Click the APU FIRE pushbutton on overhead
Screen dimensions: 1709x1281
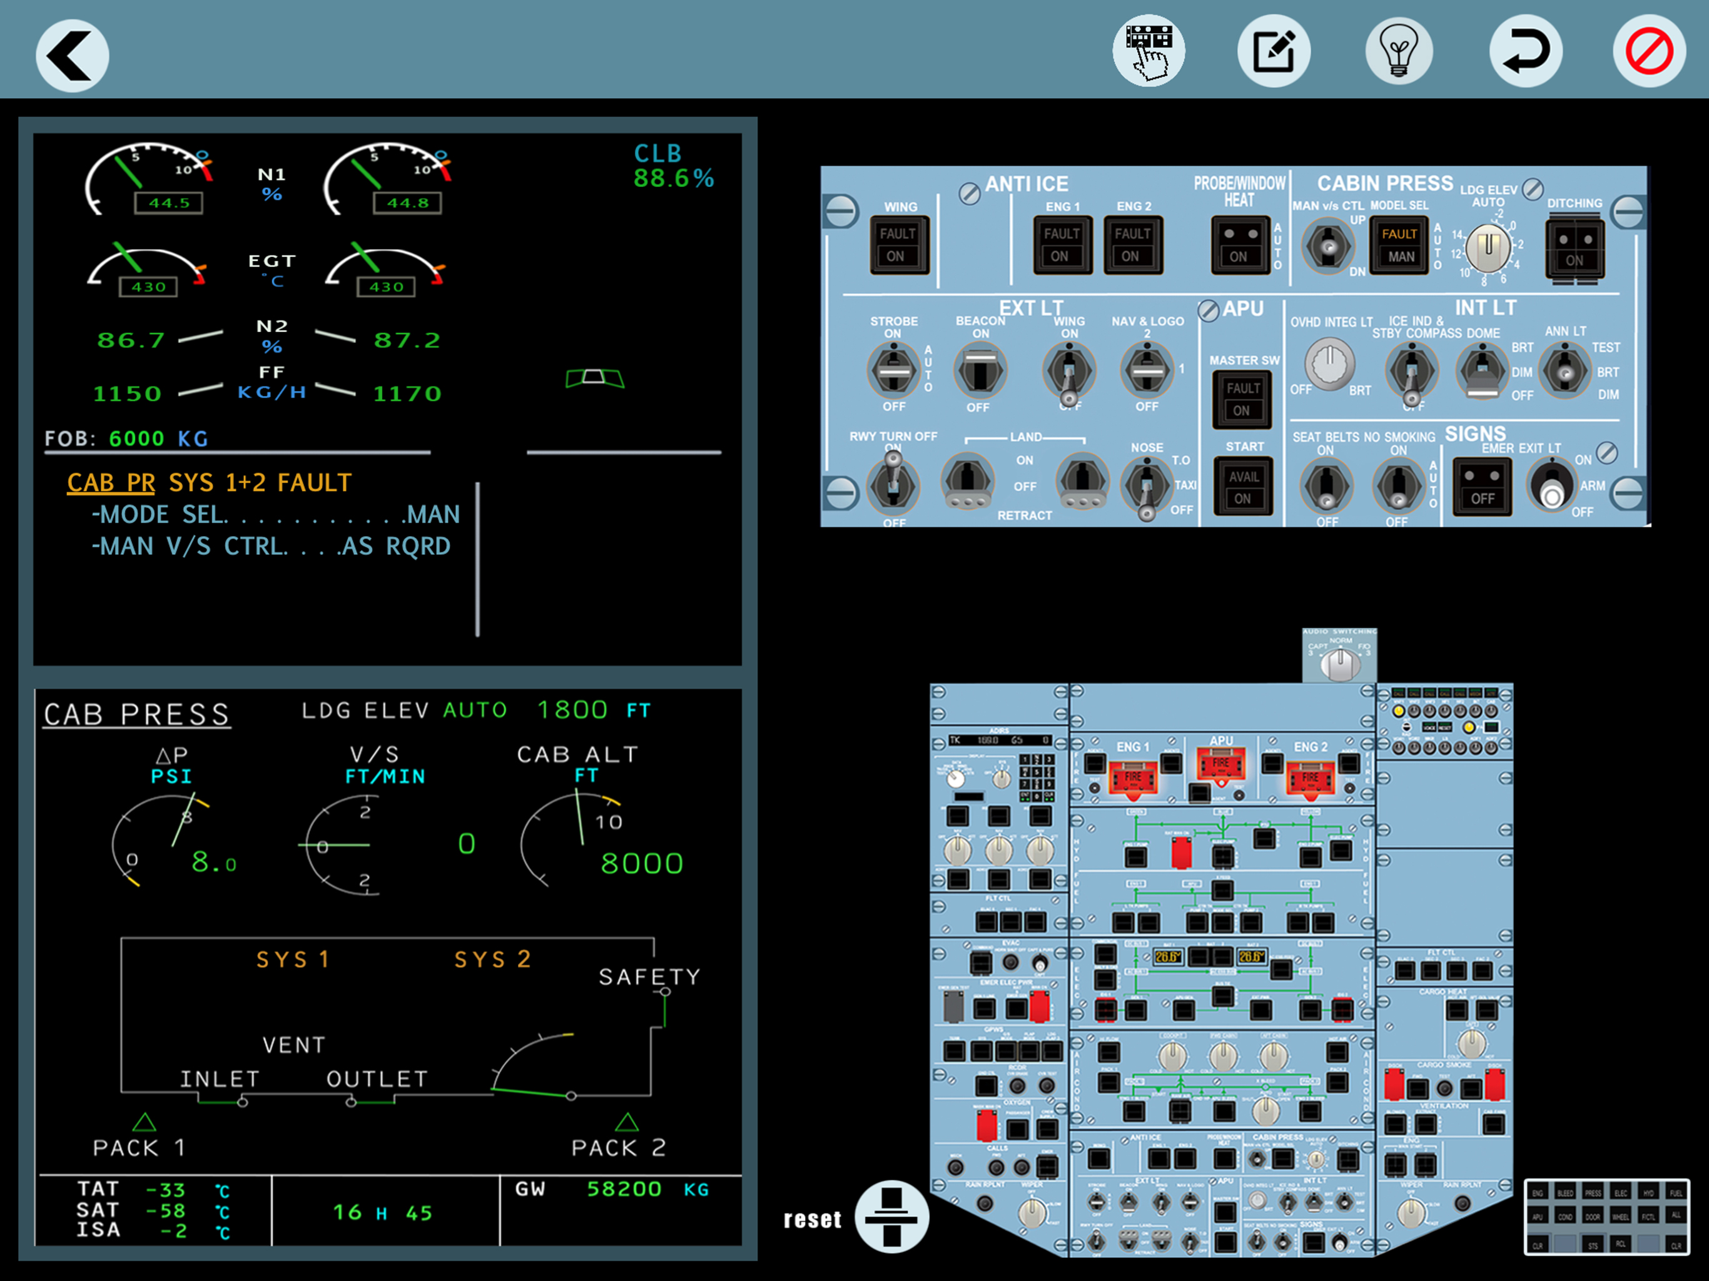tap(1220, 764)
